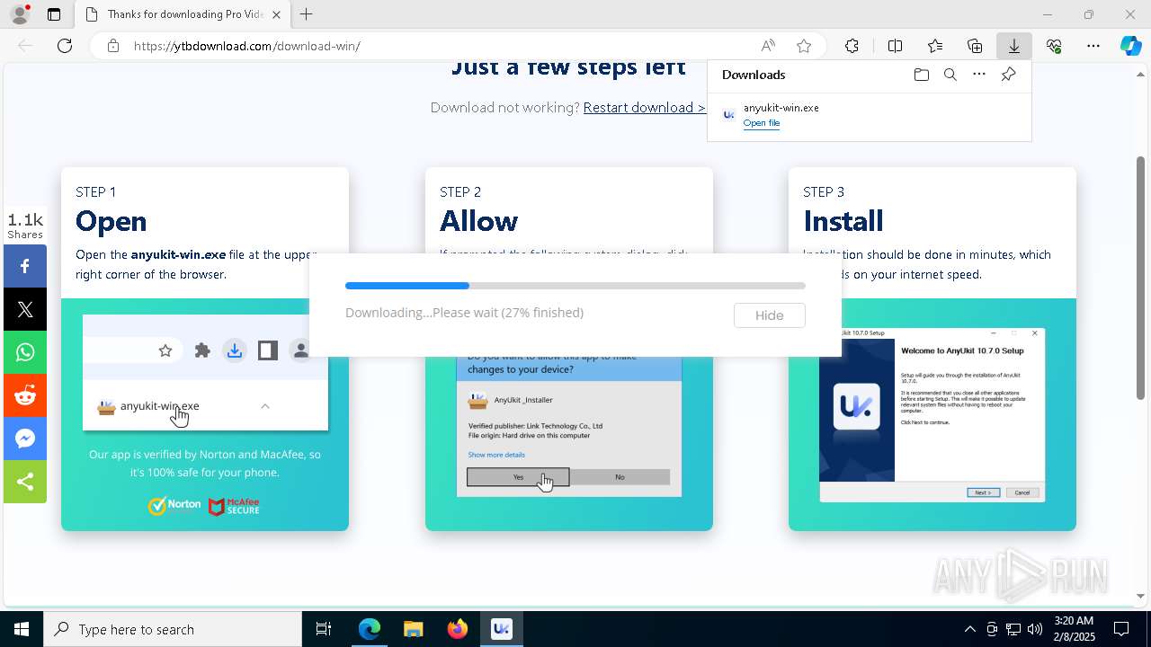
Task: Open the clock showing 3:20 AM
Action: [1074, 629]
